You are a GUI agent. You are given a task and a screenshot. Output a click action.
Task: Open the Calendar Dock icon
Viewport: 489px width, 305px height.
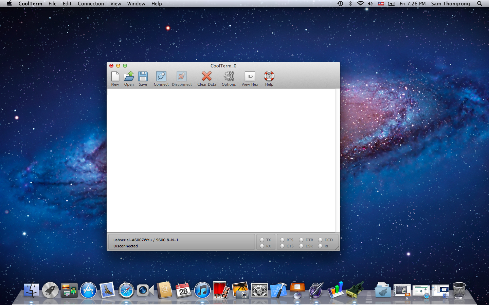(183, 290)
